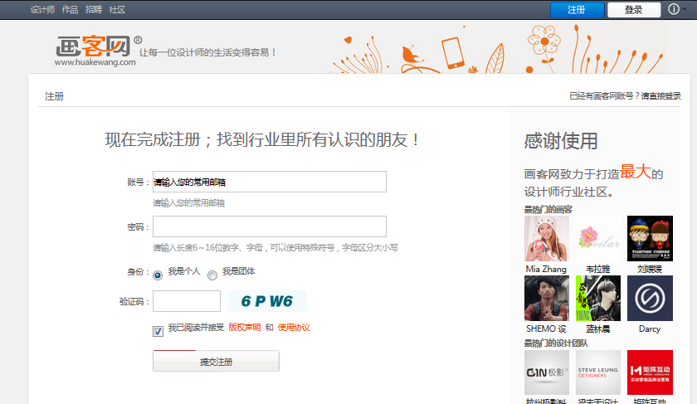Click the info icon in top bar
Viewport: 697px width, 404px height.
point(674,10)
